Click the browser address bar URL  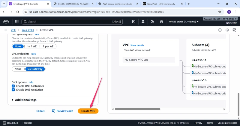pyautogui.click(x=96, y=12)
